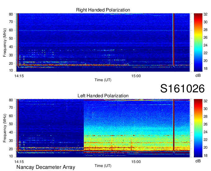211x171 pixels.
Task: Click the 26 dB tick on Right Handed colorbar
Action: tap(205, 37)
